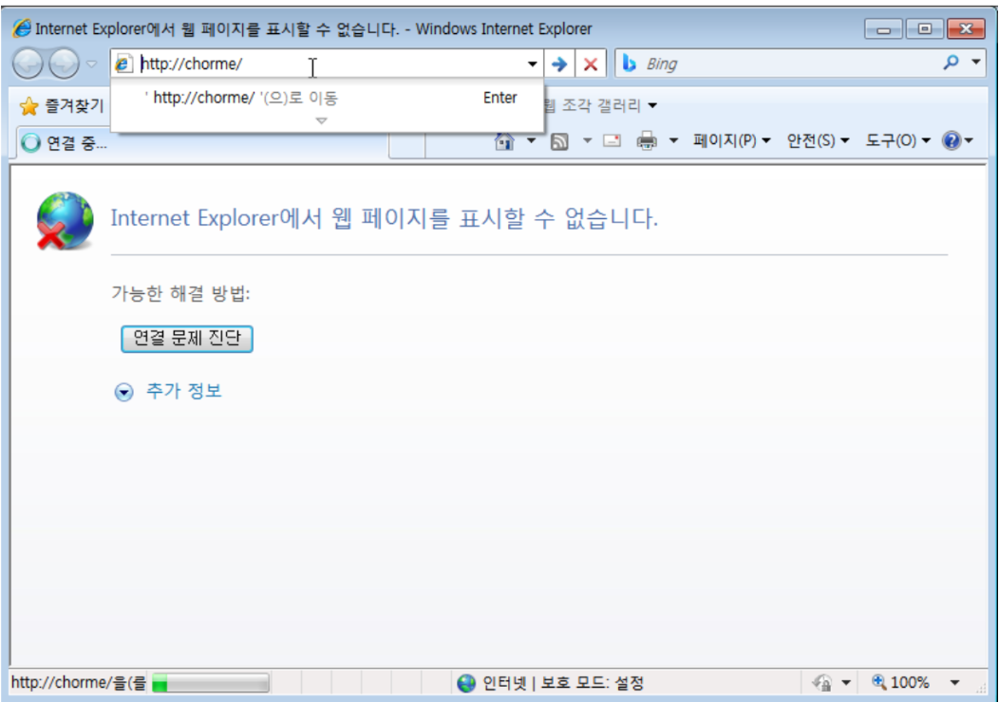Open Print options dropdown arrow
999x702 pixels.
(672, 140)
